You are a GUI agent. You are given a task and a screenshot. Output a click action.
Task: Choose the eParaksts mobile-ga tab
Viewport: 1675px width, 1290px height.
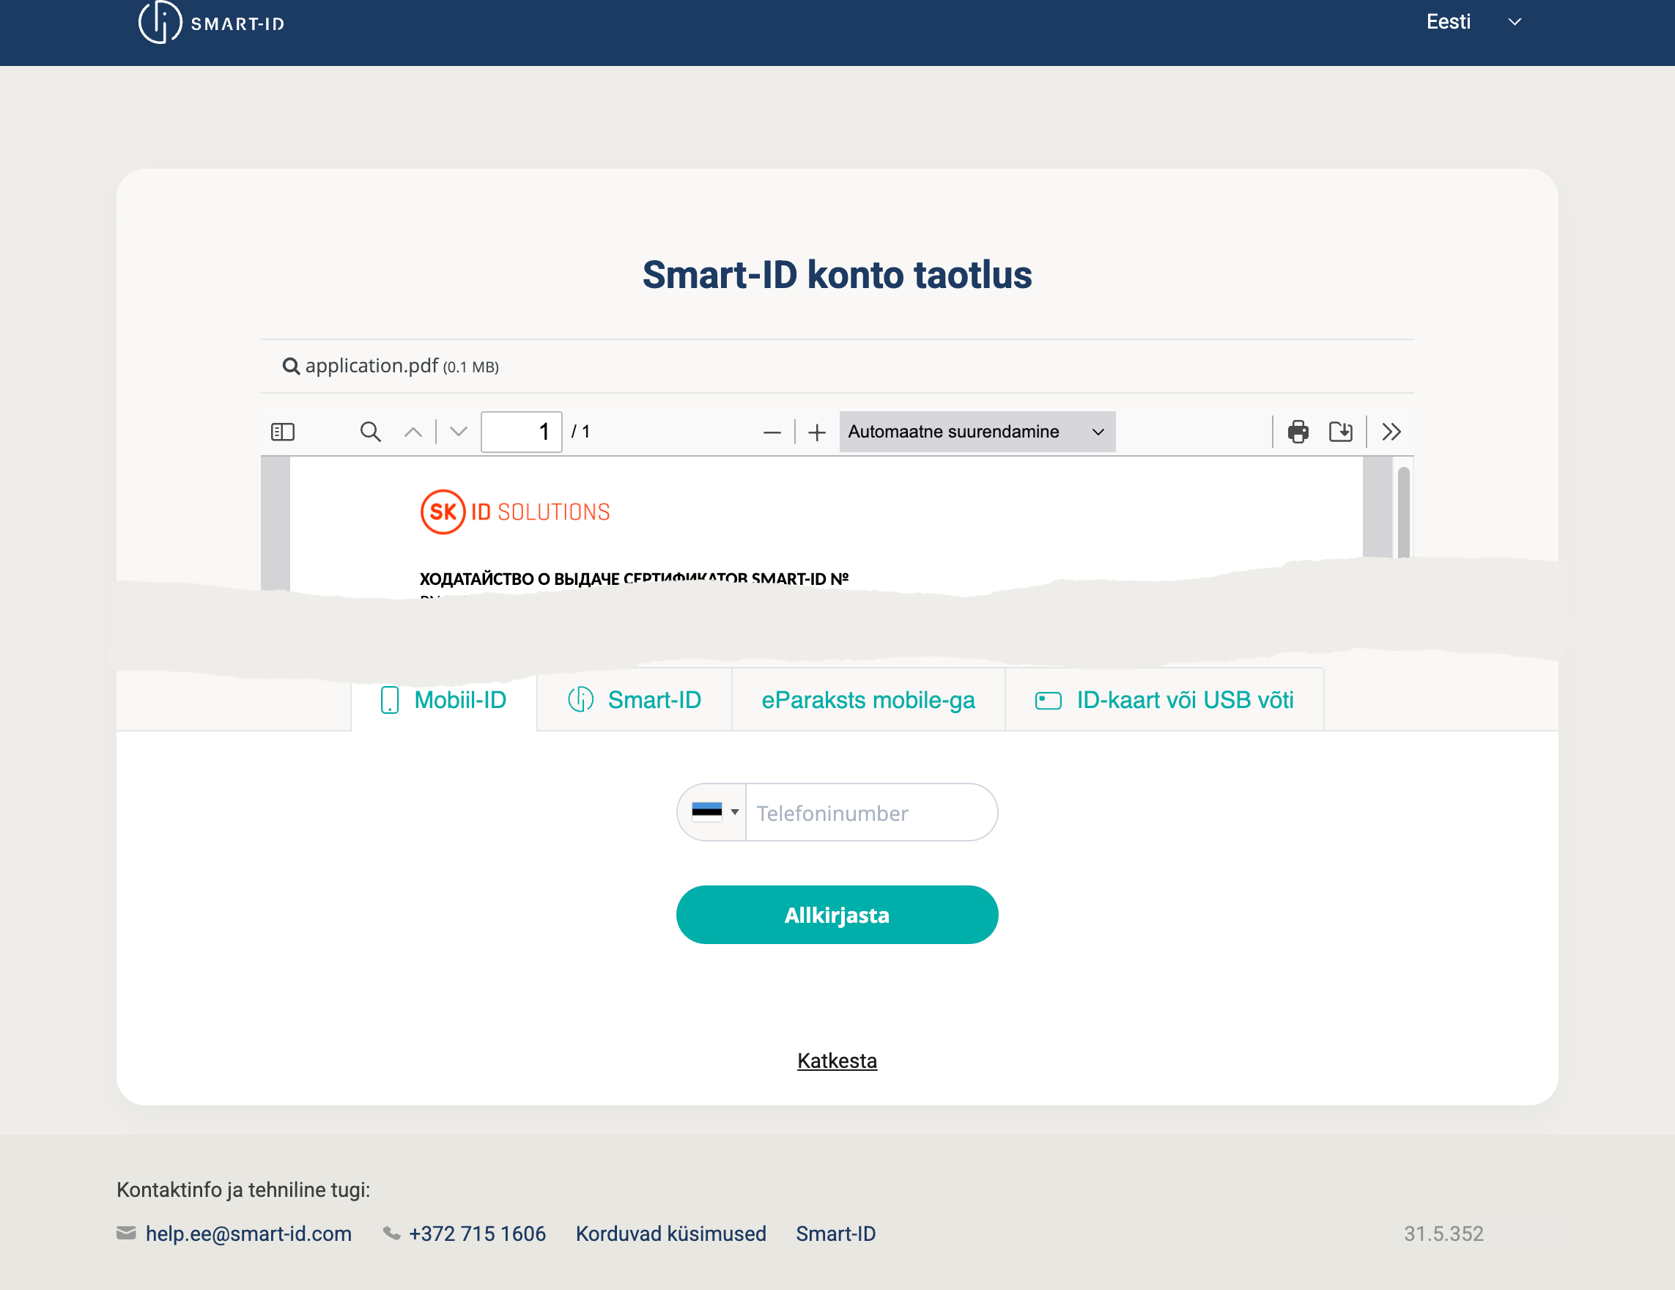868,700
